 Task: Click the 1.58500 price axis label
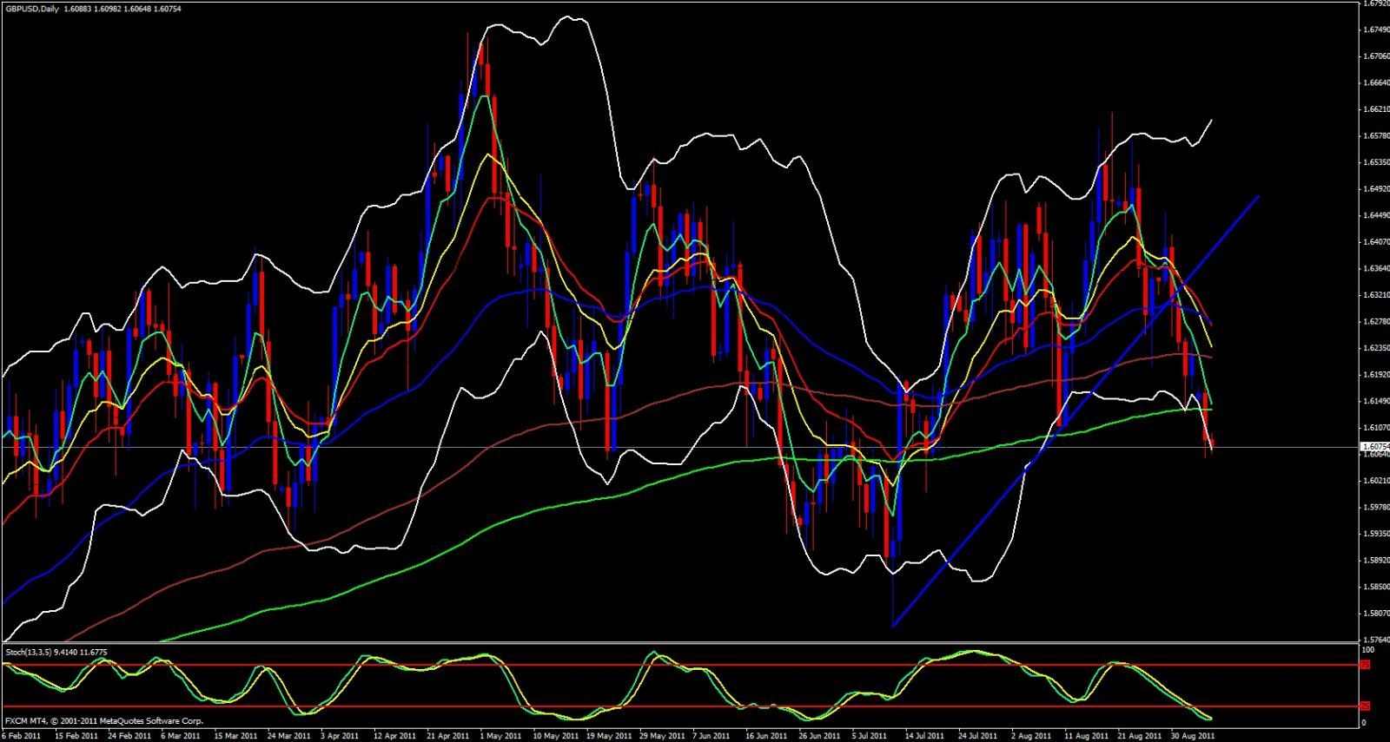coord(1375,587)
